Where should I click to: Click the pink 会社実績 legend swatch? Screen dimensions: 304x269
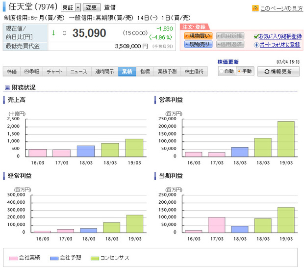click(13, 258)
